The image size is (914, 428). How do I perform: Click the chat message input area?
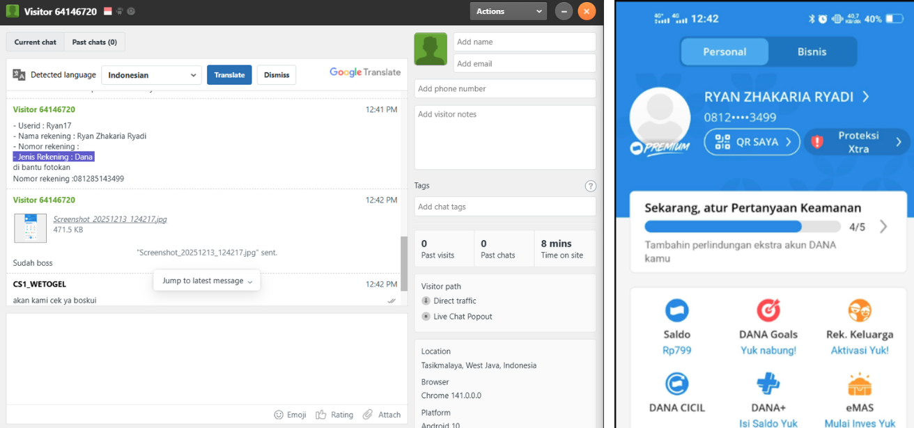click(x=207, y=358)
